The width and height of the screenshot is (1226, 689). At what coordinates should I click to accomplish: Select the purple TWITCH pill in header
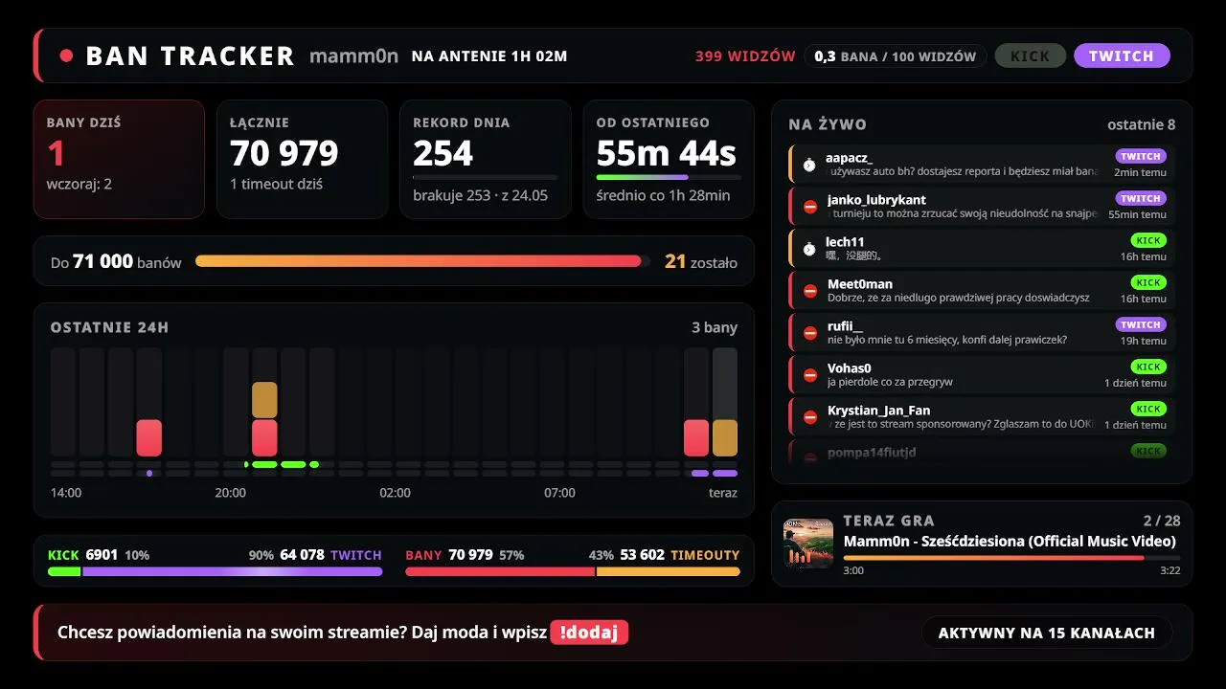1122,56
